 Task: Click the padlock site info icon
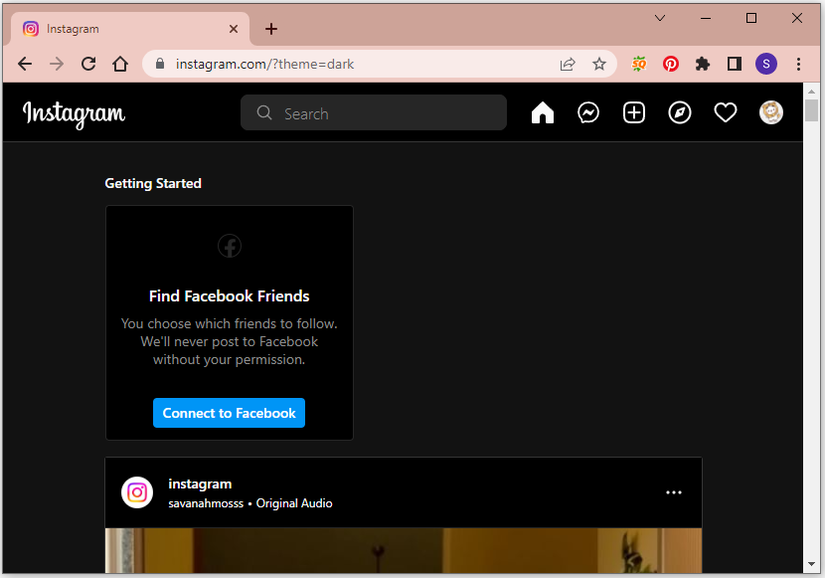(x=160, y=64)
